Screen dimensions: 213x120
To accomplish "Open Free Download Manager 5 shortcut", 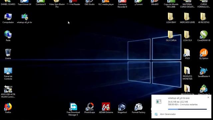I will (x=73, y=109).
